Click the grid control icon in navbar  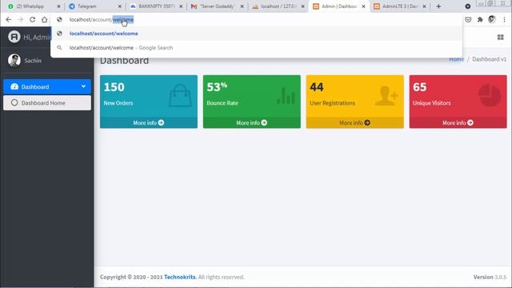[500, 38]
